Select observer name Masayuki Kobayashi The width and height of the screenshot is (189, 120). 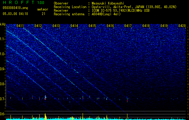108,3
